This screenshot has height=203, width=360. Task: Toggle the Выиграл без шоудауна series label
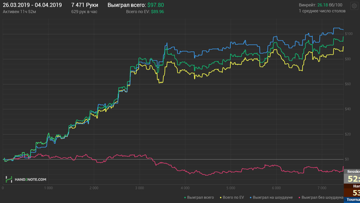322,197
